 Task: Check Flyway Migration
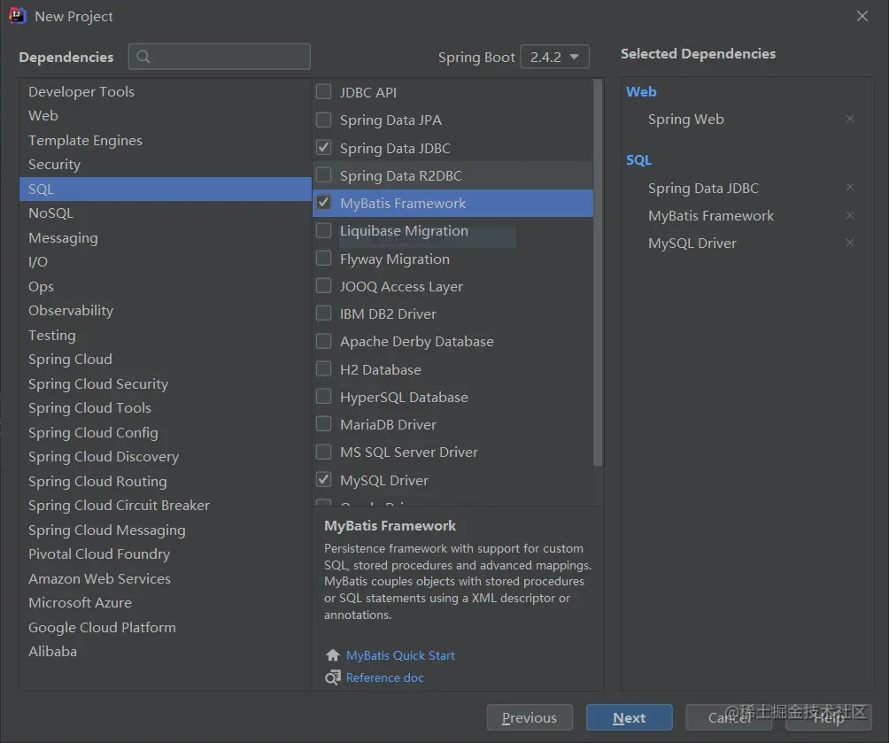coord(324,258)
